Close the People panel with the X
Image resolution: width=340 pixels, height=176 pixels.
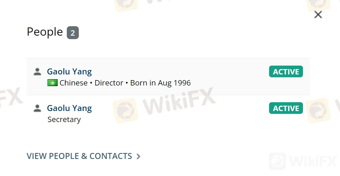point(318,15)
